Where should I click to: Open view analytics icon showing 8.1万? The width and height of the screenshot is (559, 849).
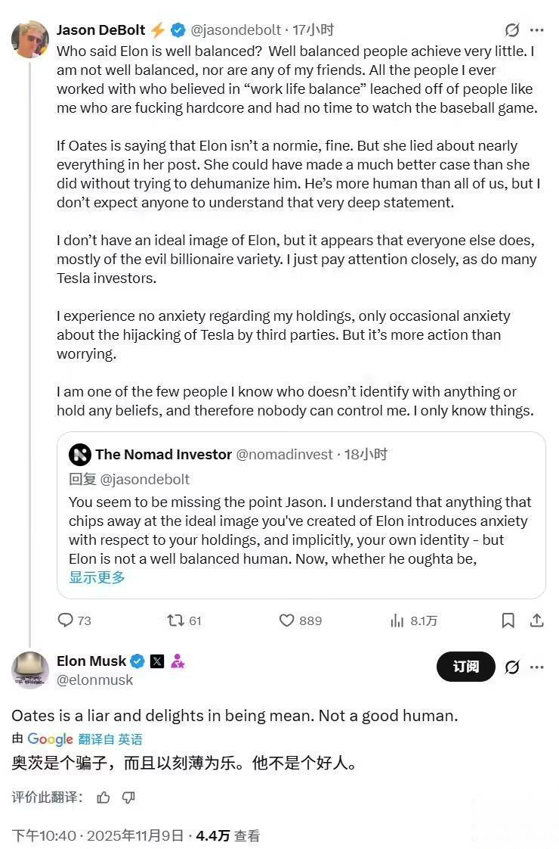coord(397,620)
